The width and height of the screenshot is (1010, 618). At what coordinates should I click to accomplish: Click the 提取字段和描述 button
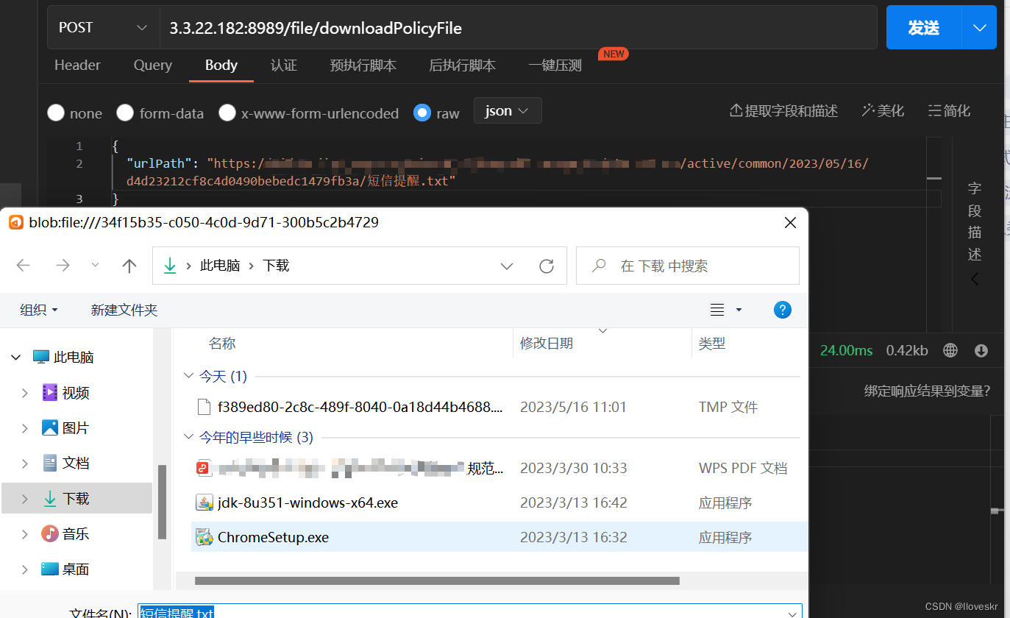783,110
